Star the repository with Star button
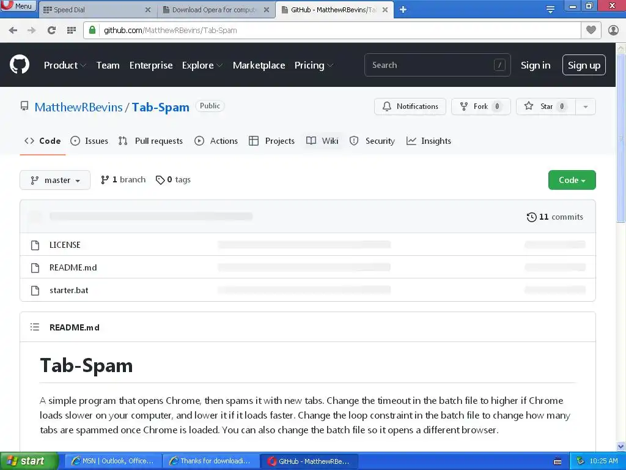Screen dimensions: 626x470 tap(546, 106)
